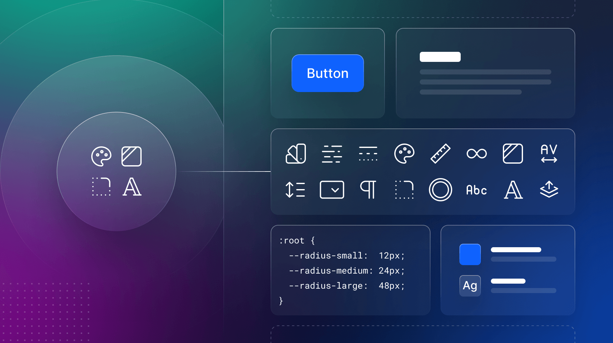Viewport: 613px width, 343px height.
Task: Click the dashed text lines icon
Action: tap(368, 154)
